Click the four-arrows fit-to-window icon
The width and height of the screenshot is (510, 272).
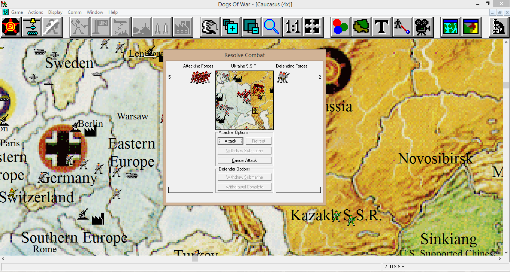coord(313,27)
